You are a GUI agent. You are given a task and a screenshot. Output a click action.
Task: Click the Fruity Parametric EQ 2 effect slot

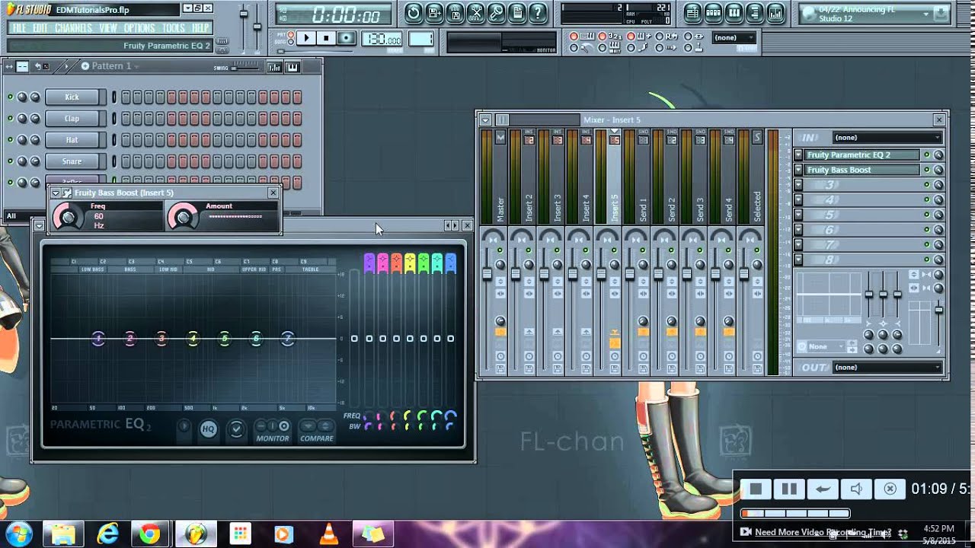click(x=862, y=155)
